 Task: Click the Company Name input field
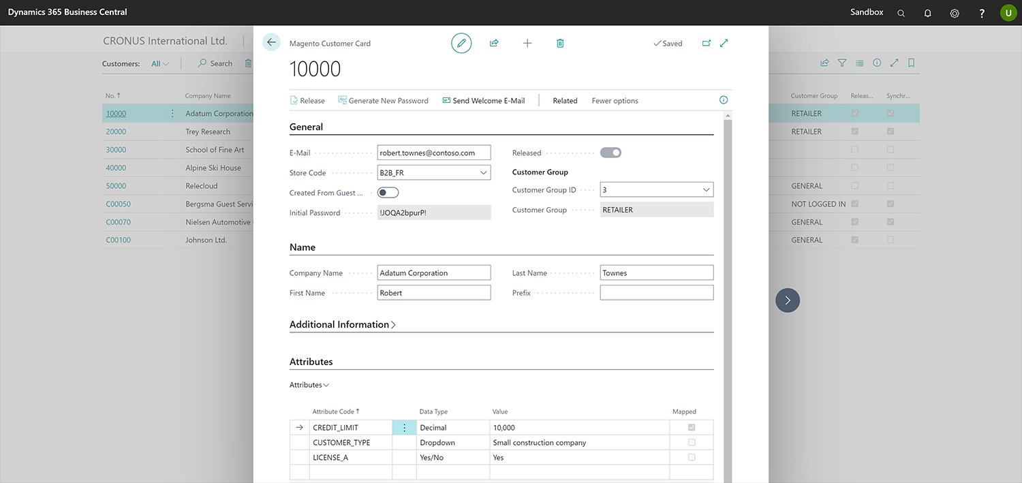[434, 273]
